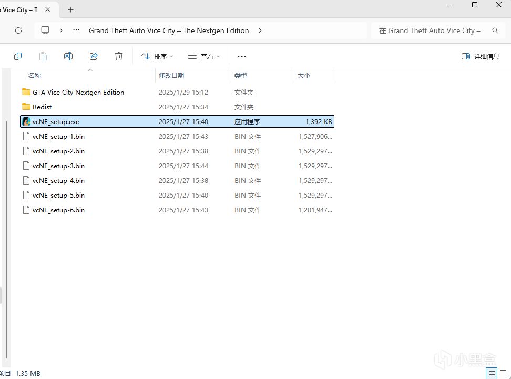The height and width of the screenshot is (379, 511).
Task: Click the search magnifier icon
Action: (x=495, y=30)
